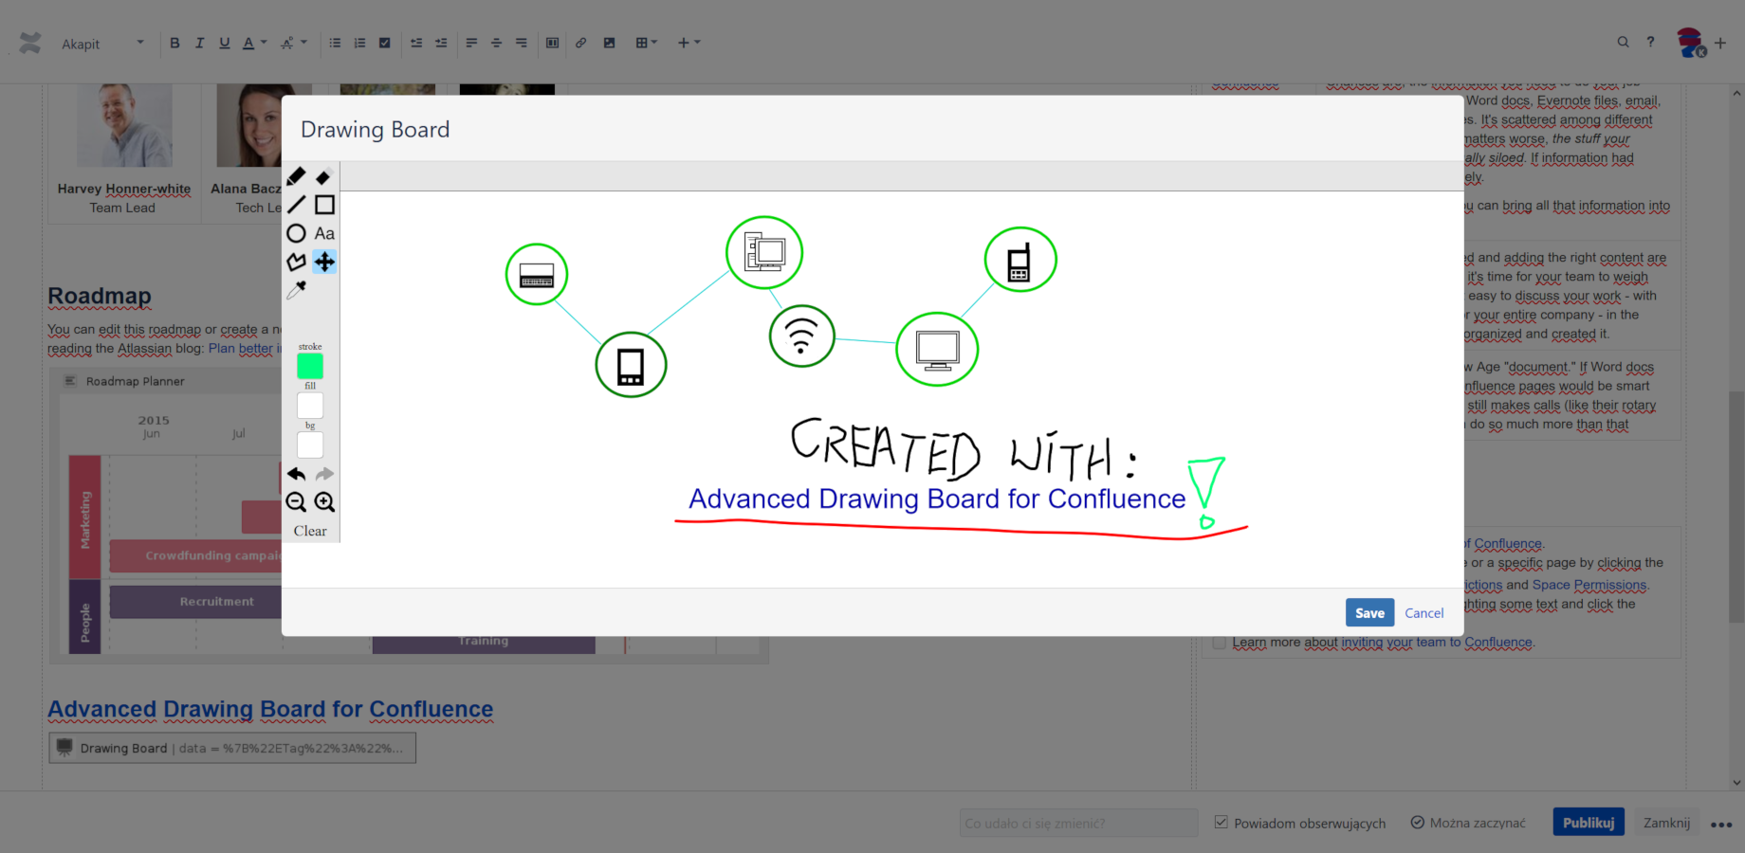This screenshot has height=853, width=1745.
Task: Align text right
Action: coord(522,43)
